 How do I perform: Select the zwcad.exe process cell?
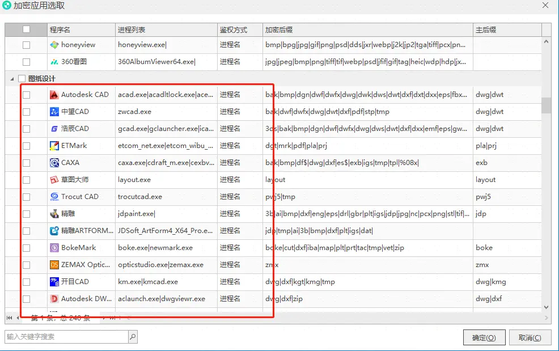tap(166, 112)
